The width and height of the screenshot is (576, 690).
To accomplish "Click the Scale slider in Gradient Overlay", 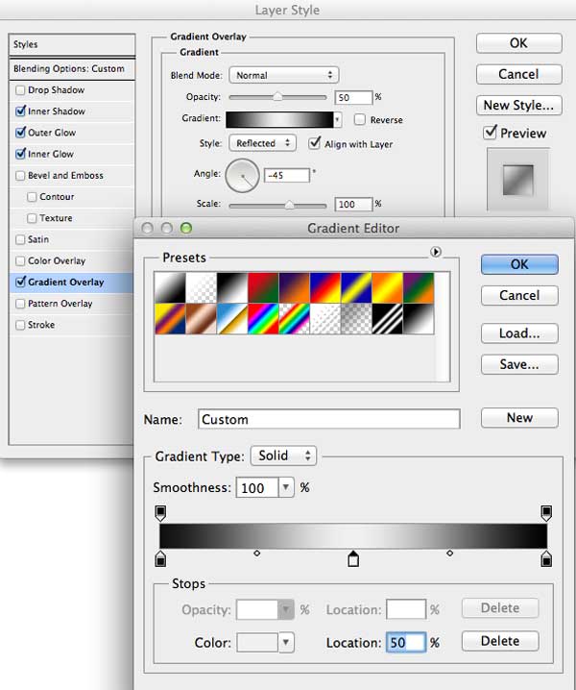I will click(277, 205).
